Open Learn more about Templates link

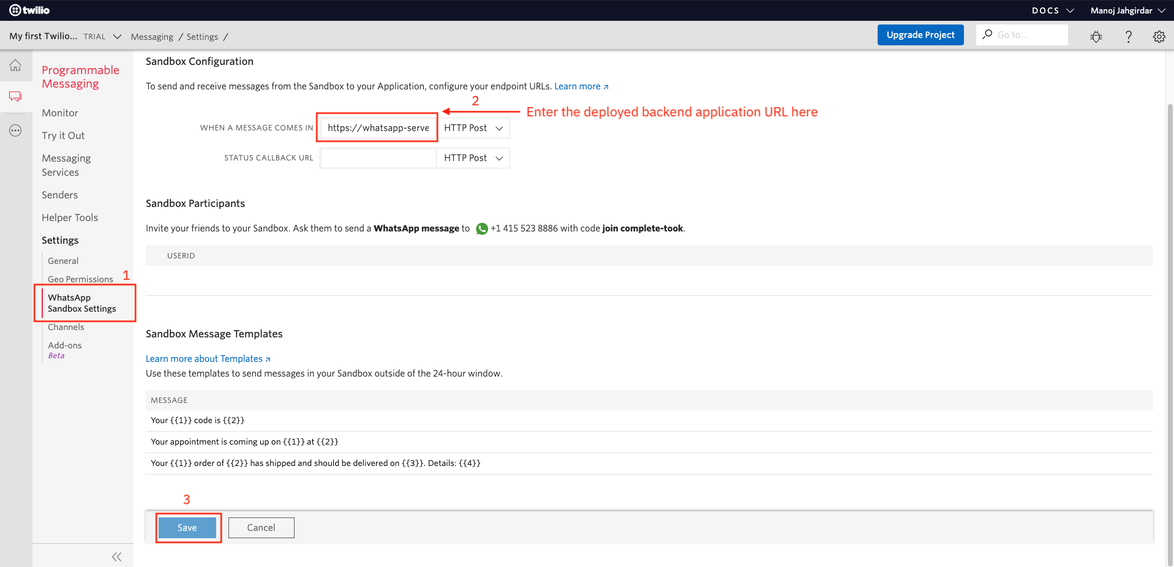pos(208,359)
